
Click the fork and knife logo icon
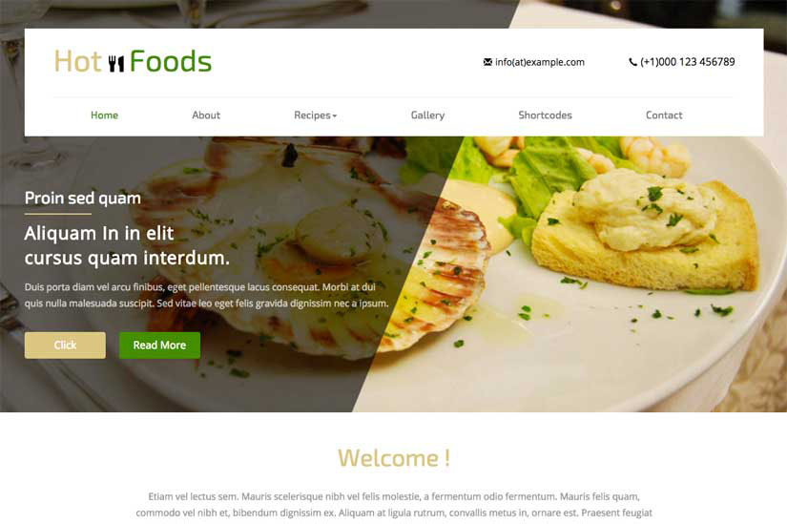point(116,63)
